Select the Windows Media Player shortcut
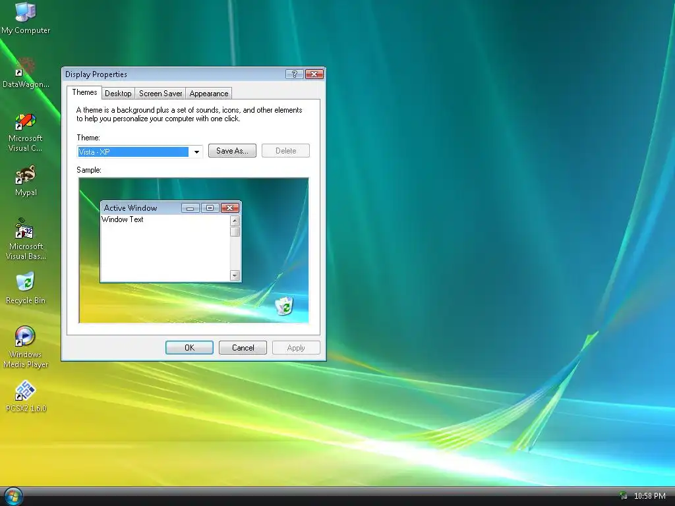 [x=26, y=347]
